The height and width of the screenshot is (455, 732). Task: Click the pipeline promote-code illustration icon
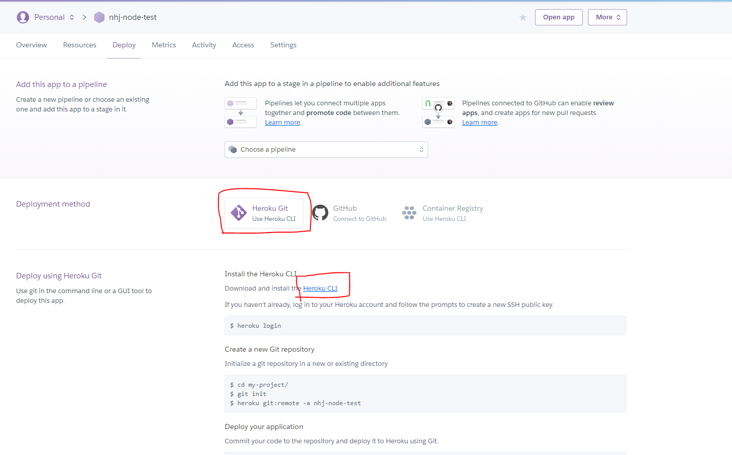pos(241,112)
